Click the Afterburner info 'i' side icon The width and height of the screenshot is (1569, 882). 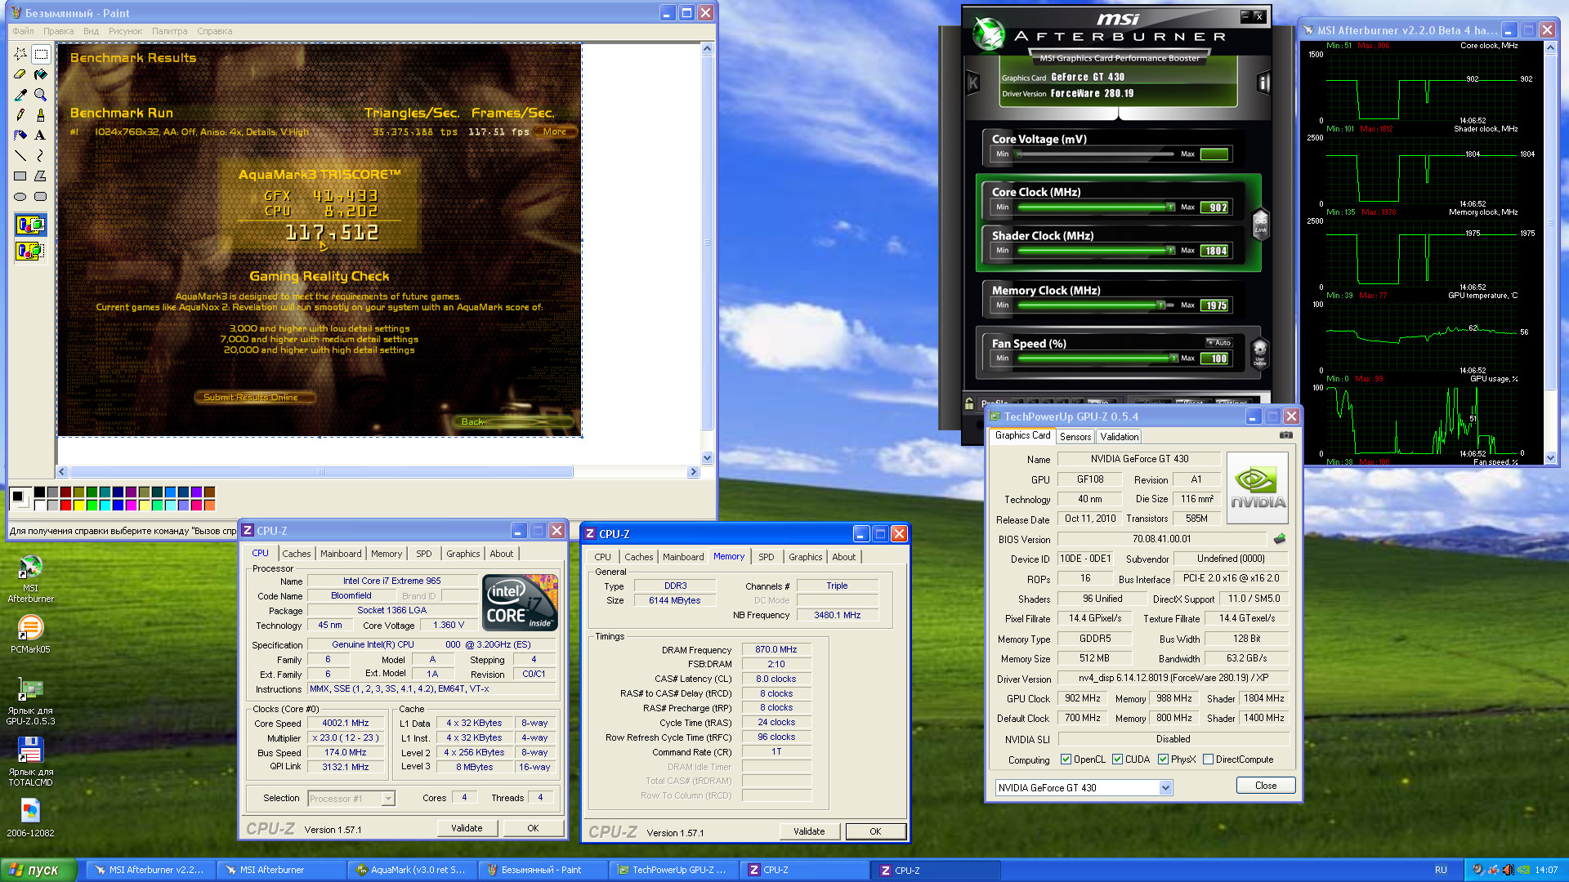[x=1263, y=82]
